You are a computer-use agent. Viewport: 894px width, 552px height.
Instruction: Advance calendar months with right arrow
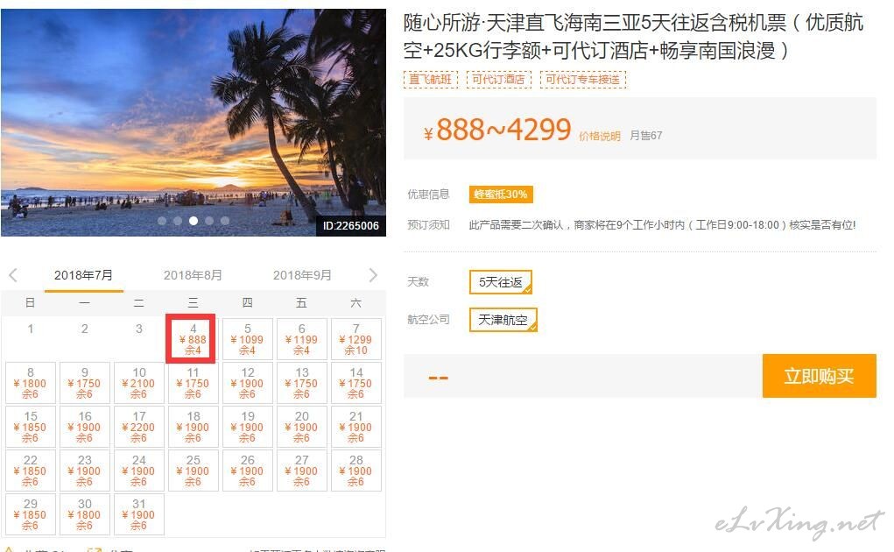click(373, 275)
